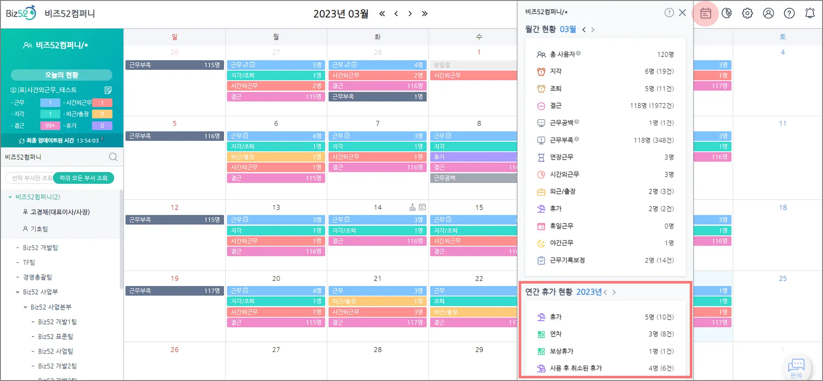Click the calendar icon on day 14
Viewport: 823px width, 381px height.
pos(422,207)
